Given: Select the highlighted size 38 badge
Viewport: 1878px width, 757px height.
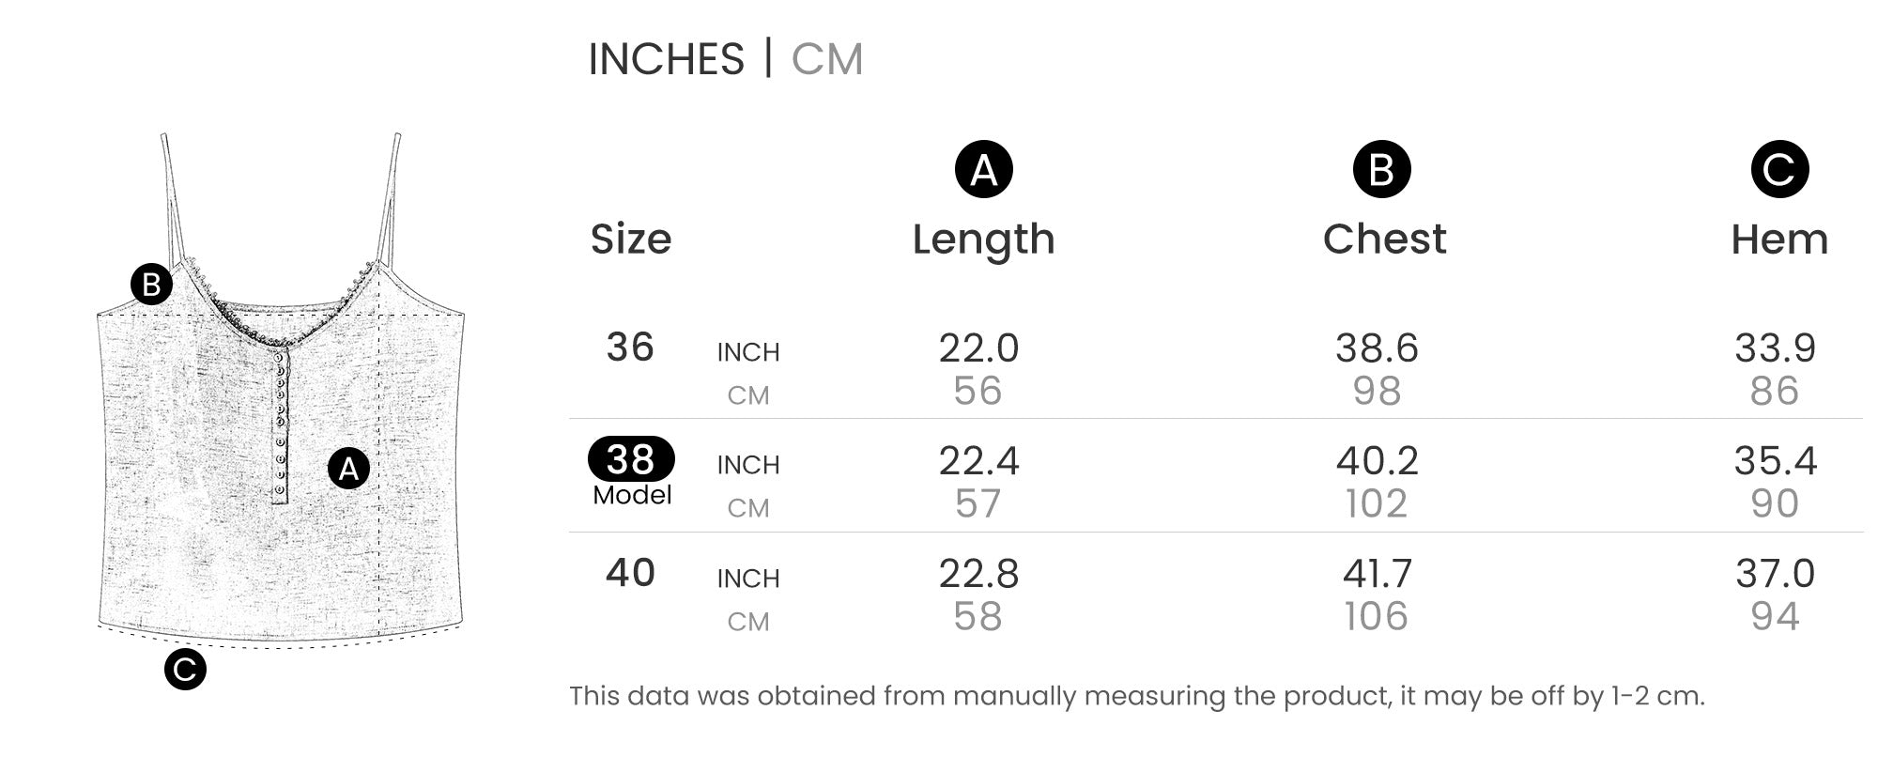Looking at the screenshot, I should point(631,459).
